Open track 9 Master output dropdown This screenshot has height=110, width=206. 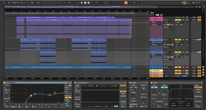pyautogui.click(x=168, y=27)
